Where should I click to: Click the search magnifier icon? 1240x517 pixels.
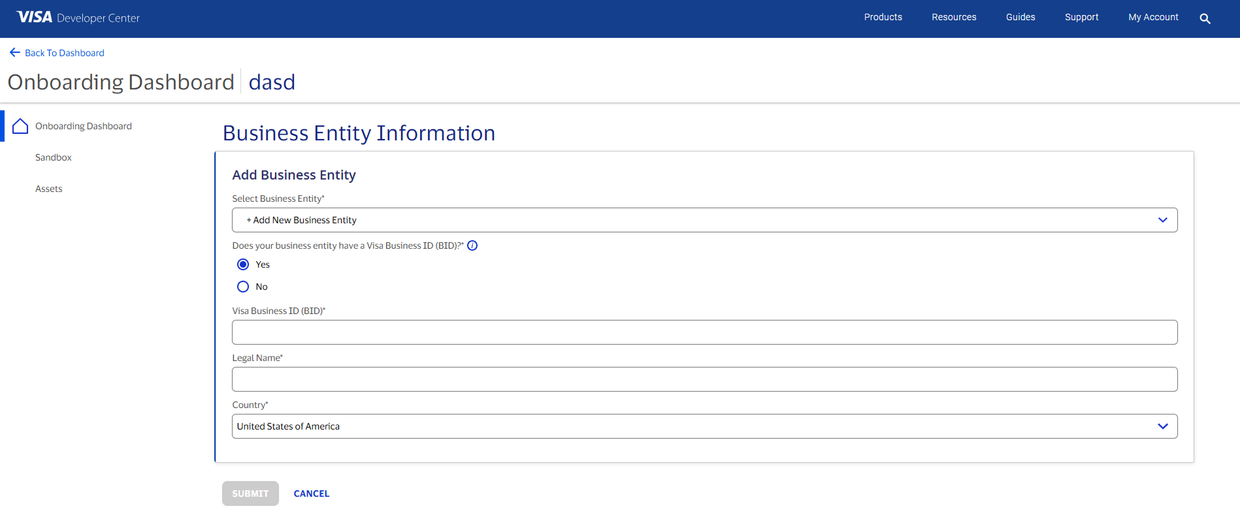pos(1205,19)
